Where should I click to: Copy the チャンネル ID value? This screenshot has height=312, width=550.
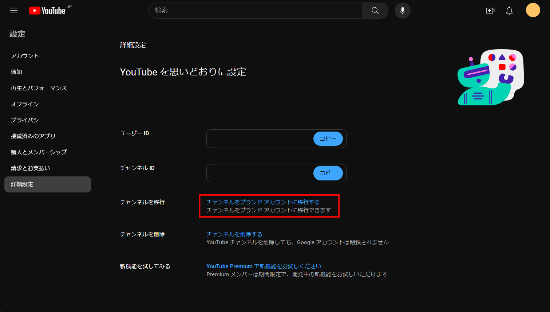(328, 173)
